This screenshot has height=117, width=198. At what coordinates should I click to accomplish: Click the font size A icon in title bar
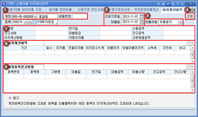163,4
